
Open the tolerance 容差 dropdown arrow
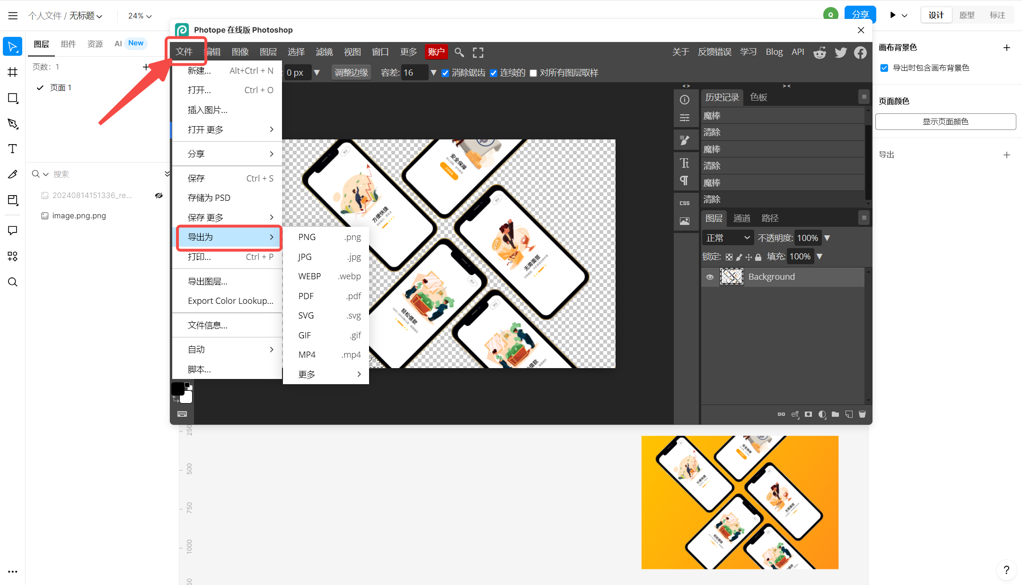pos(433,73)
